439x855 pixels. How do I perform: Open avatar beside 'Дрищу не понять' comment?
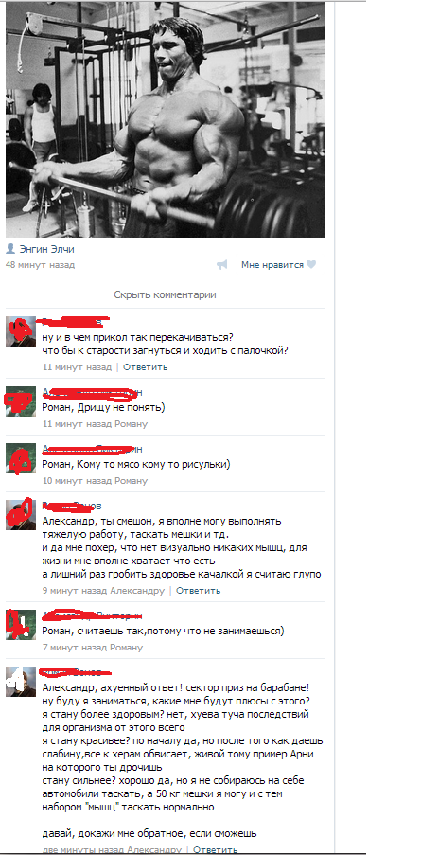point(21,401)
